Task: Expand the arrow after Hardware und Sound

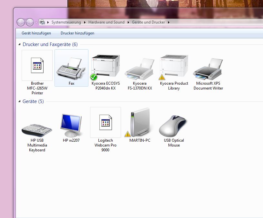Action: (128, 22)
